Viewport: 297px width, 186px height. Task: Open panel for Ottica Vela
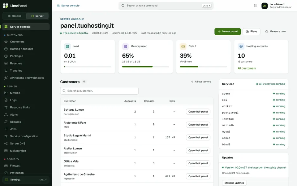tap(198, 163)
